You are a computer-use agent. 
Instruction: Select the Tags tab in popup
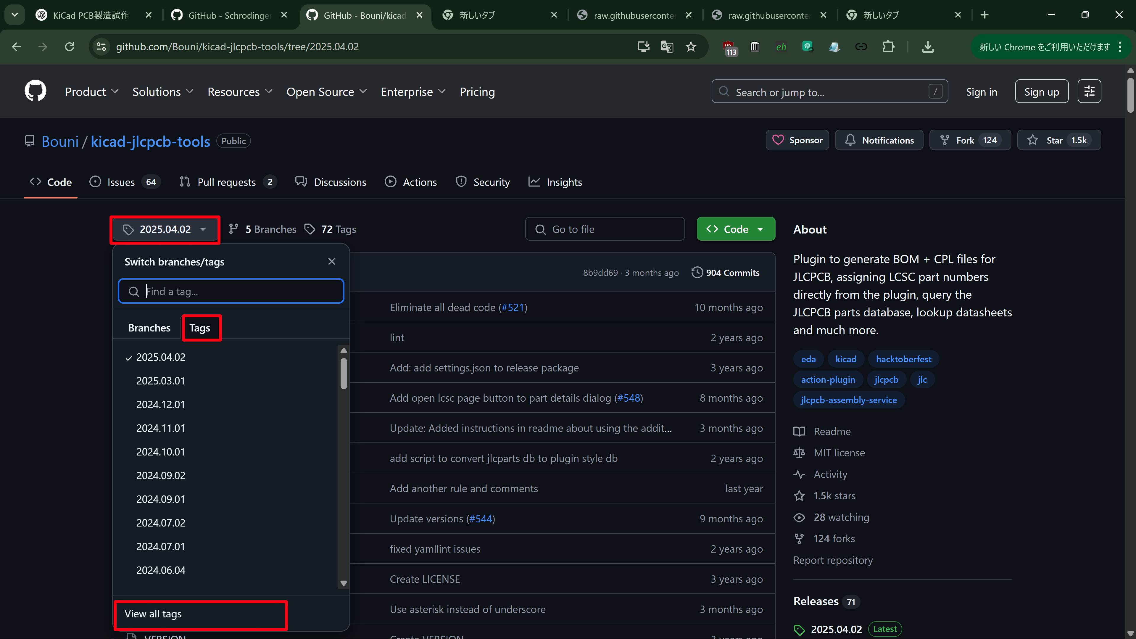pyautogui.click(x=200, y=328)
